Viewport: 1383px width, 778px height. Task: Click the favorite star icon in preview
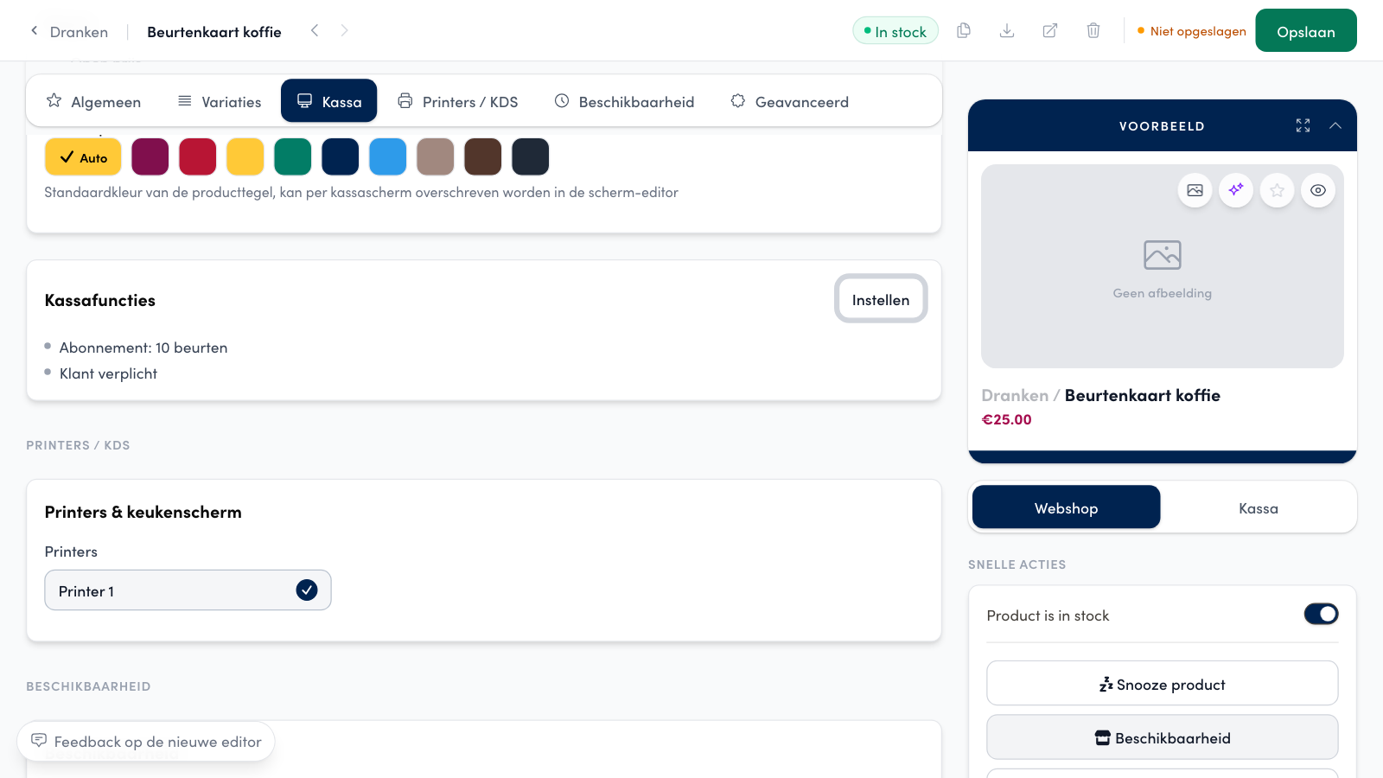click(x=1278, y=190)
